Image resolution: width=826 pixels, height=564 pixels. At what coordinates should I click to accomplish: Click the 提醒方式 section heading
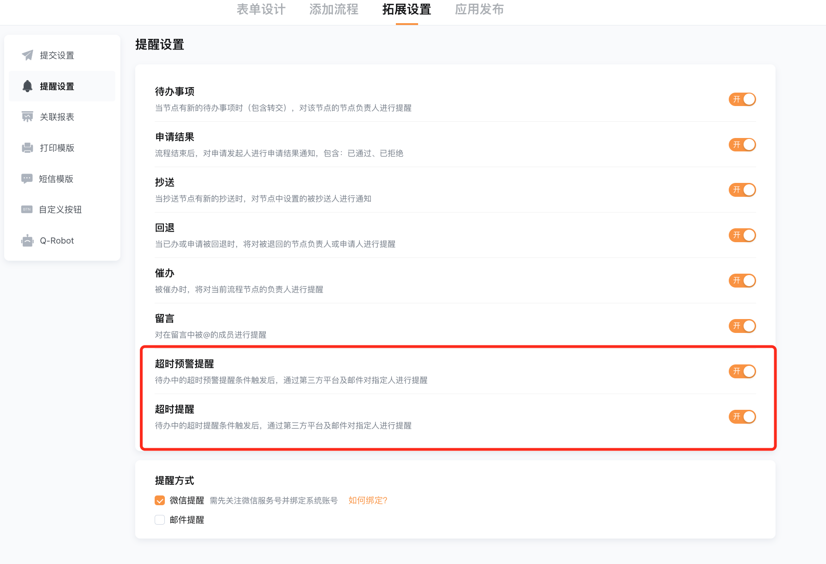coord(175,481)
